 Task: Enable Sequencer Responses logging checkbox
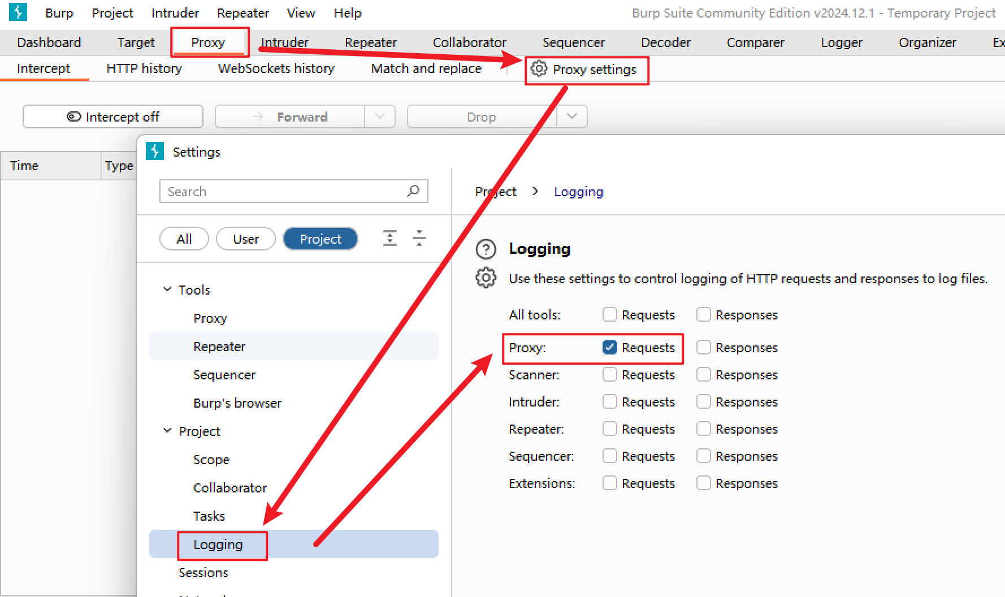pos(703,456)
